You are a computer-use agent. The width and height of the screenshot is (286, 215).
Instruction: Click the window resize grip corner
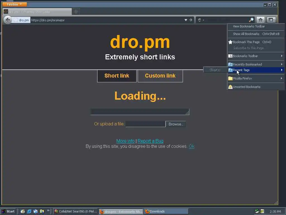[276, 203]
